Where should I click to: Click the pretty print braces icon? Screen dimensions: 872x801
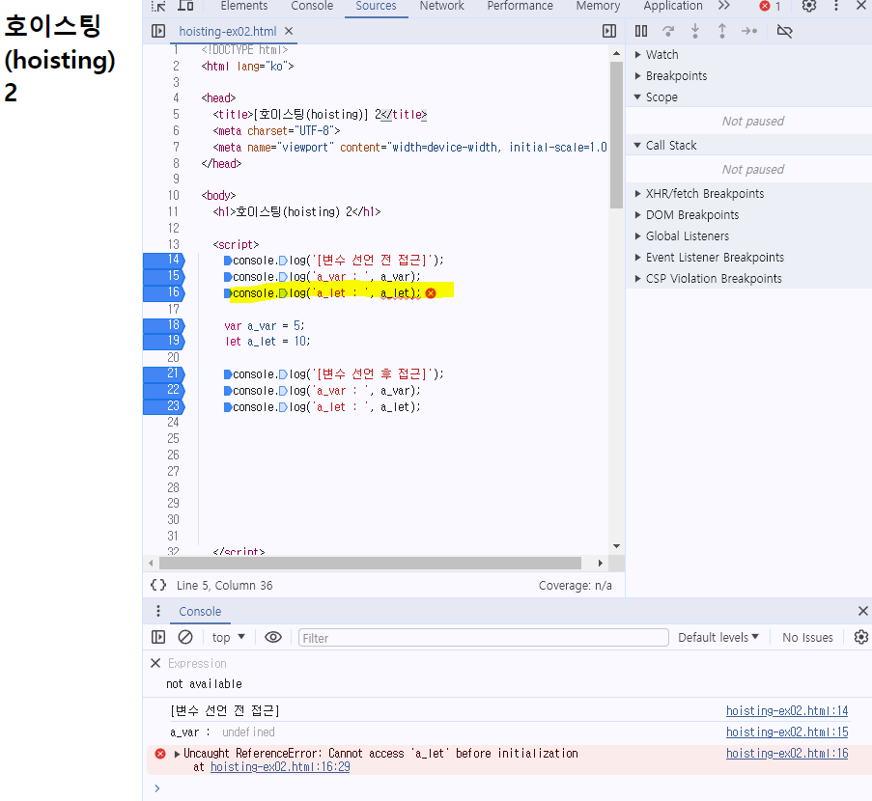click(158, 585)
